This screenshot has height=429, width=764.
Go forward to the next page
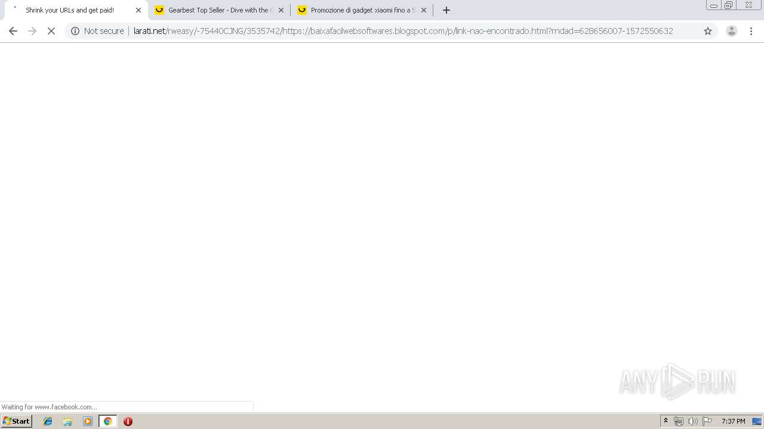pyautogui.click(x=32, y=31)
